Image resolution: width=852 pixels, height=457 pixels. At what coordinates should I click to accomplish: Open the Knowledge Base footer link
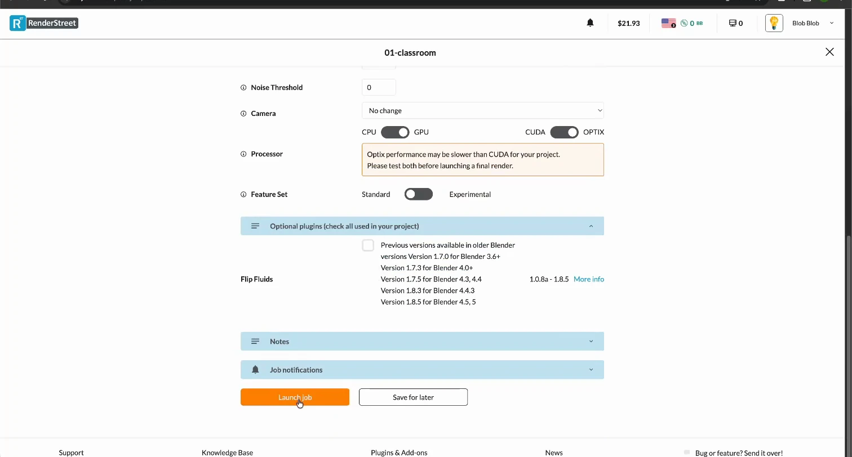point(227,452)
